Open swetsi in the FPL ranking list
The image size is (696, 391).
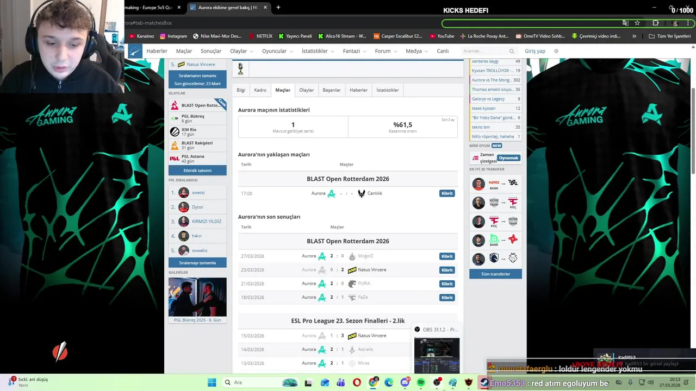point(198,193)
